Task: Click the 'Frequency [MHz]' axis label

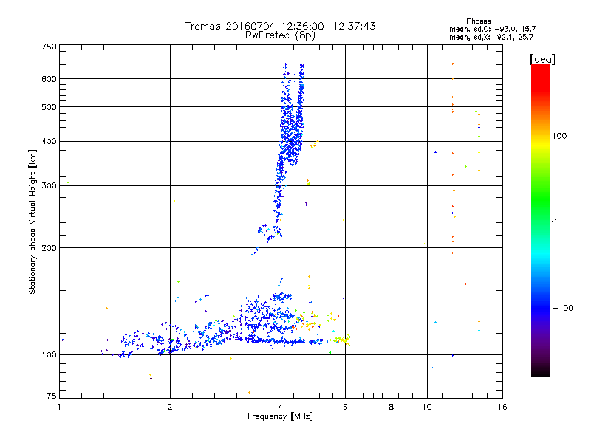Action: 280,416
